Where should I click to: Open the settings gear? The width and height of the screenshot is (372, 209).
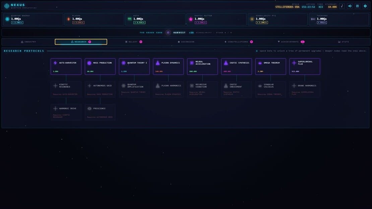click(x=365, y=6)
